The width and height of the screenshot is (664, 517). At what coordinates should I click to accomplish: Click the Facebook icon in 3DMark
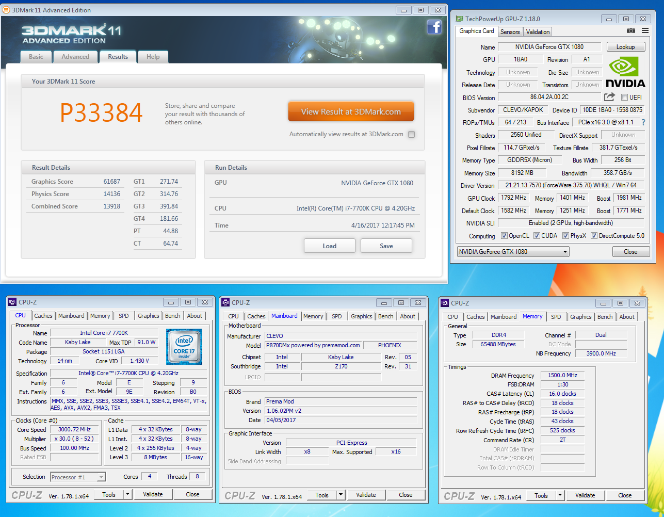[434, 27]
